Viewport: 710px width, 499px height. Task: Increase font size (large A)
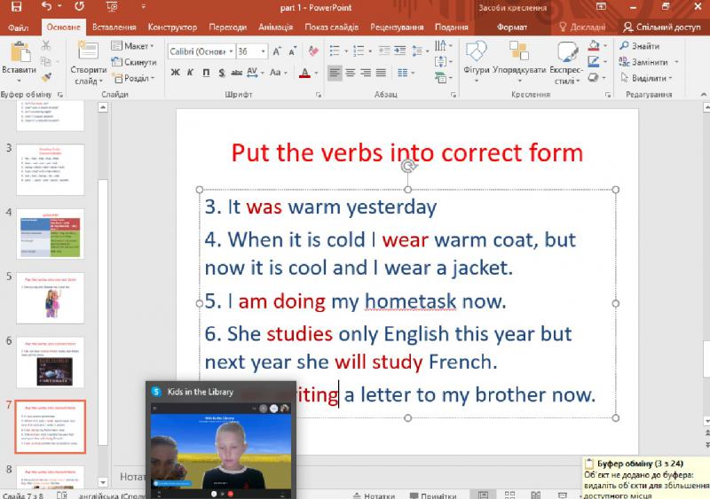point(277,51)
